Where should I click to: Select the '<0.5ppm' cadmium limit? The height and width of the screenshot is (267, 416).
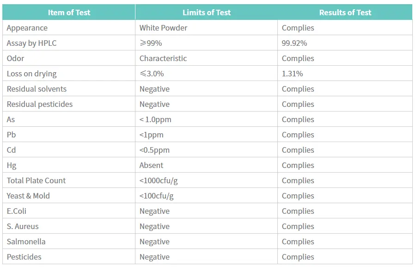click(154, 150)
